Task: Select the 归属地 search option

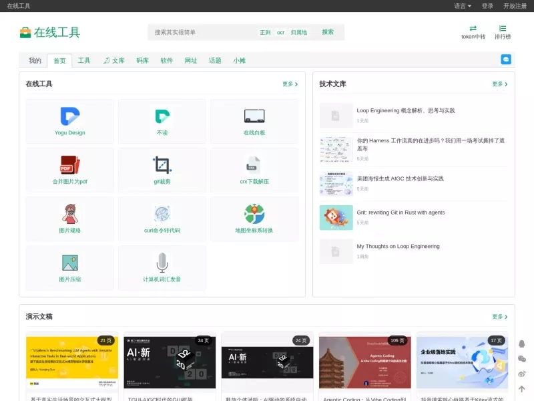Action: point(298,32)
